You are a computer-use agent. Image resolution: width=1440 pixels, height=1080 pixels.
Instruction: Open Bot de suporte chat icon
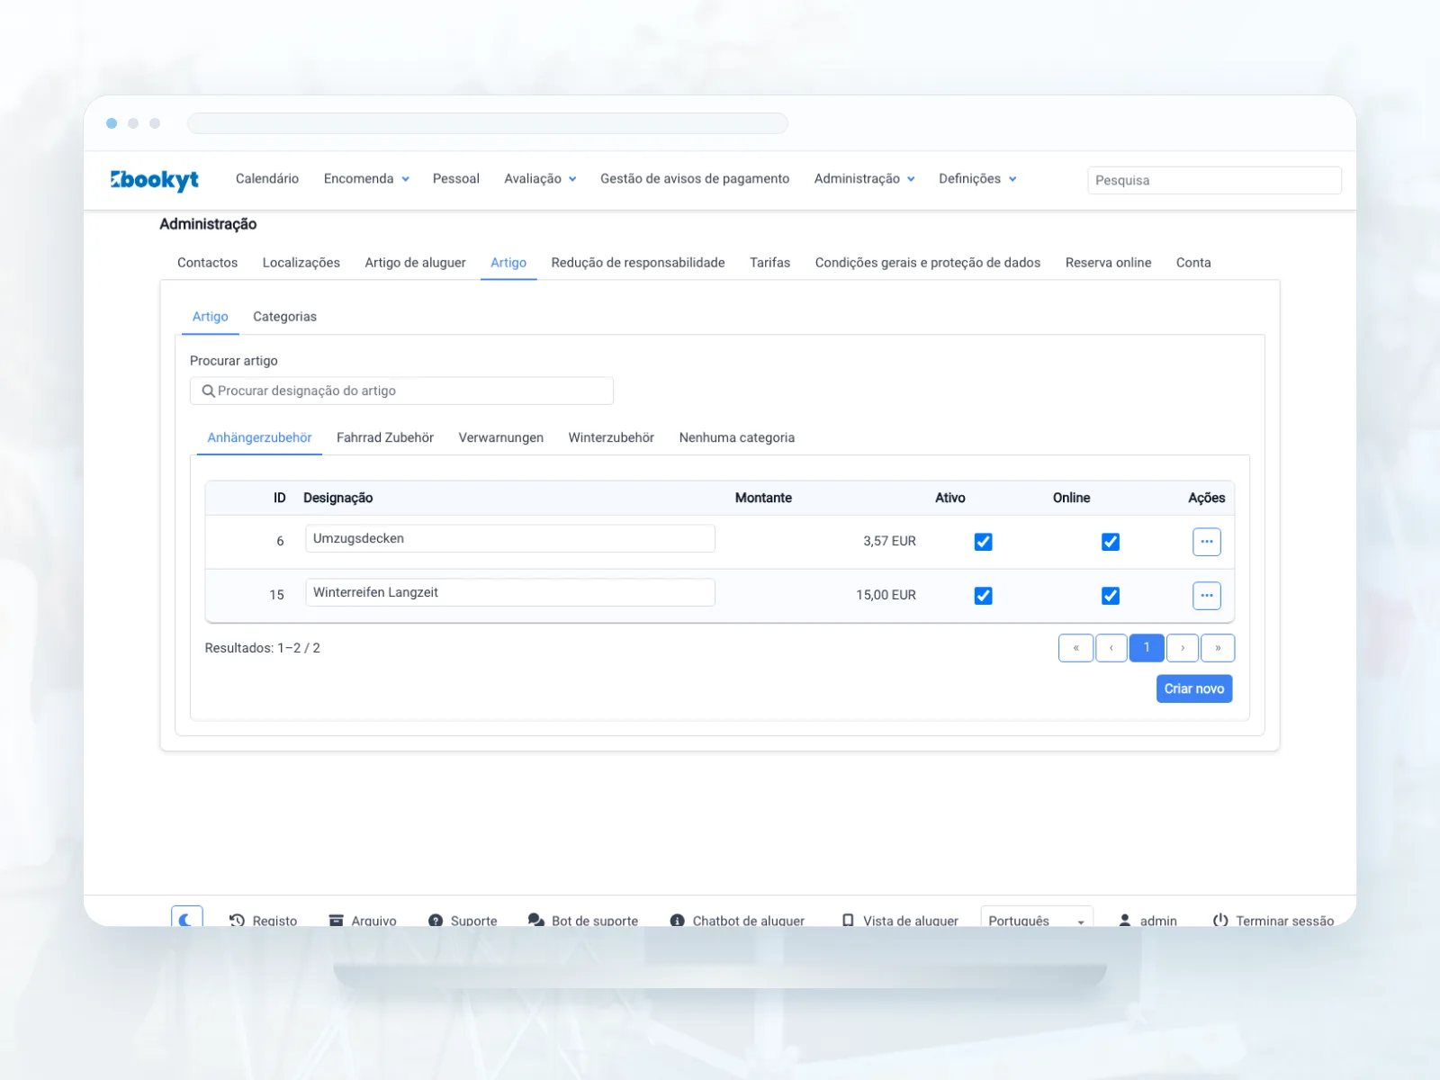536,920
